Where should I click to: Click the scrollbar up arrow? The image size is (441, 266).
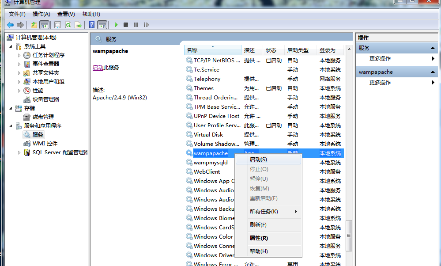tap(349, 49)
